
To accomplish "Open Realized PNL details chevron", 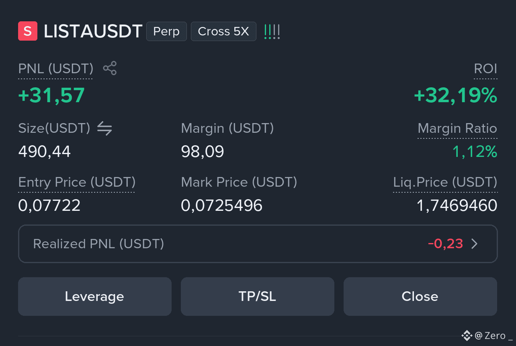I will [474, 244].
